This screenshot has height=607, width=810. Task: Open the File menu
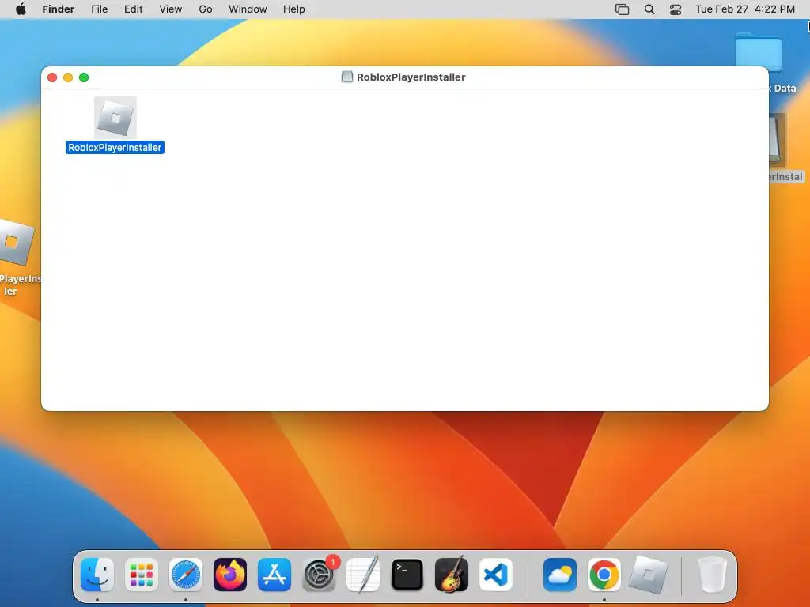99,9
